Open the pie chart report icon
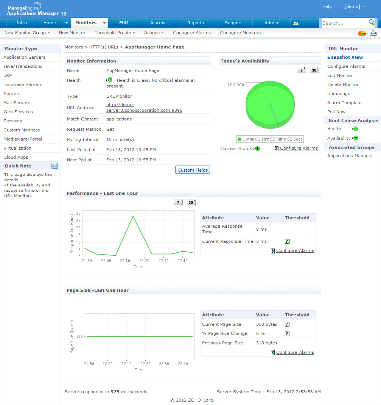 [x=362, y=33]
